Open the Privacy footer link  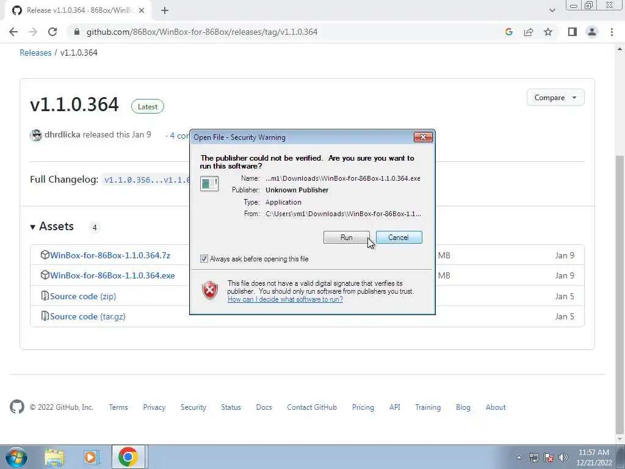(154, 407)
